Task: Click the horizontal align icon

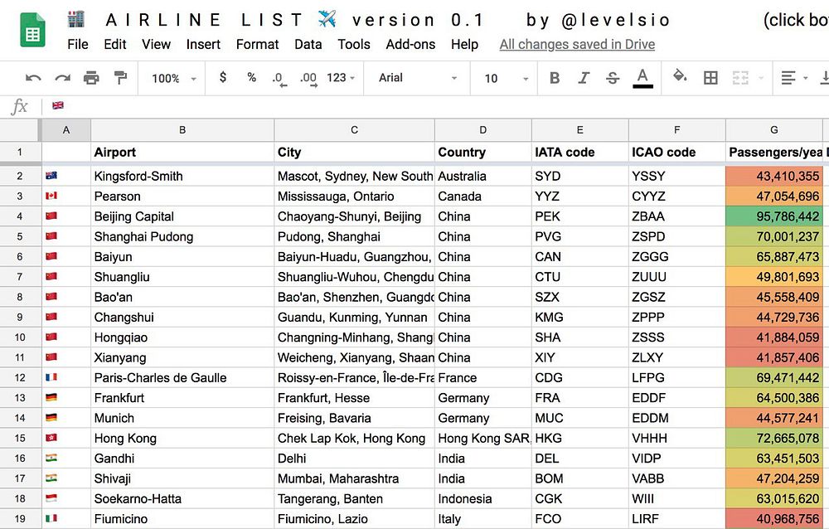Action: 788,78
